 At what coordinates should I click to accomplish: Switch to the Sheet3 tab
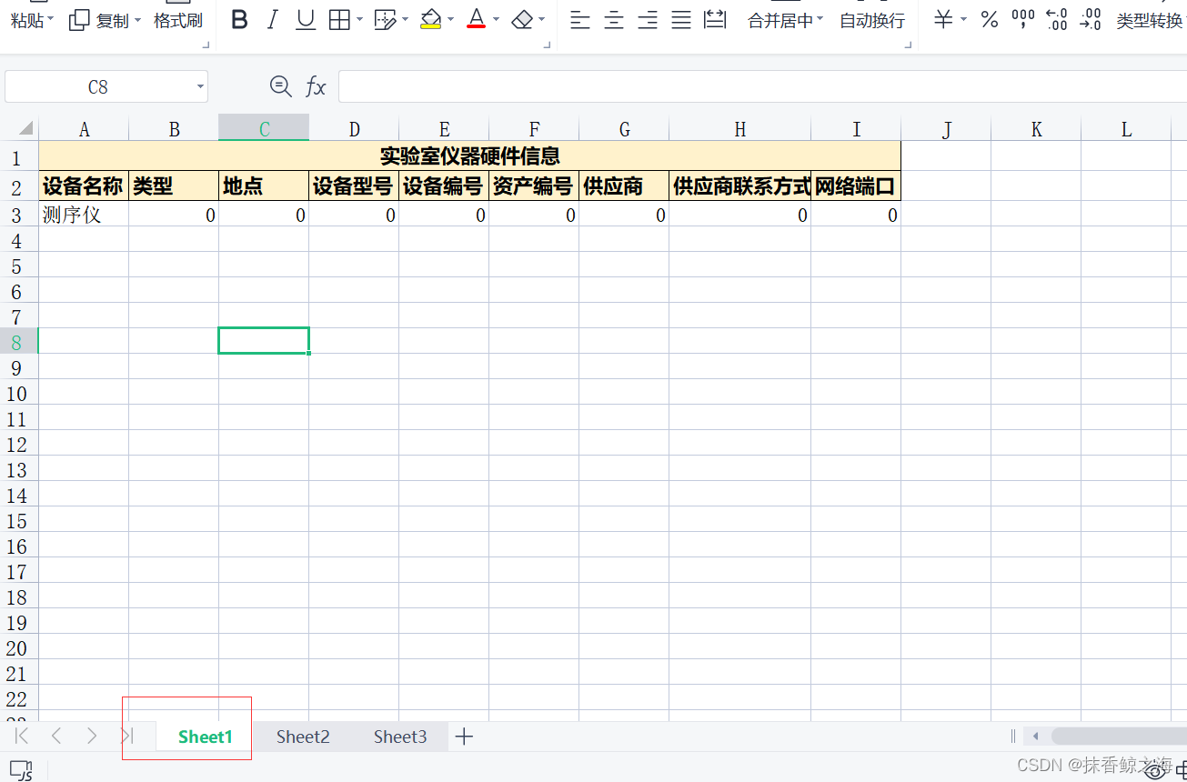400,737
